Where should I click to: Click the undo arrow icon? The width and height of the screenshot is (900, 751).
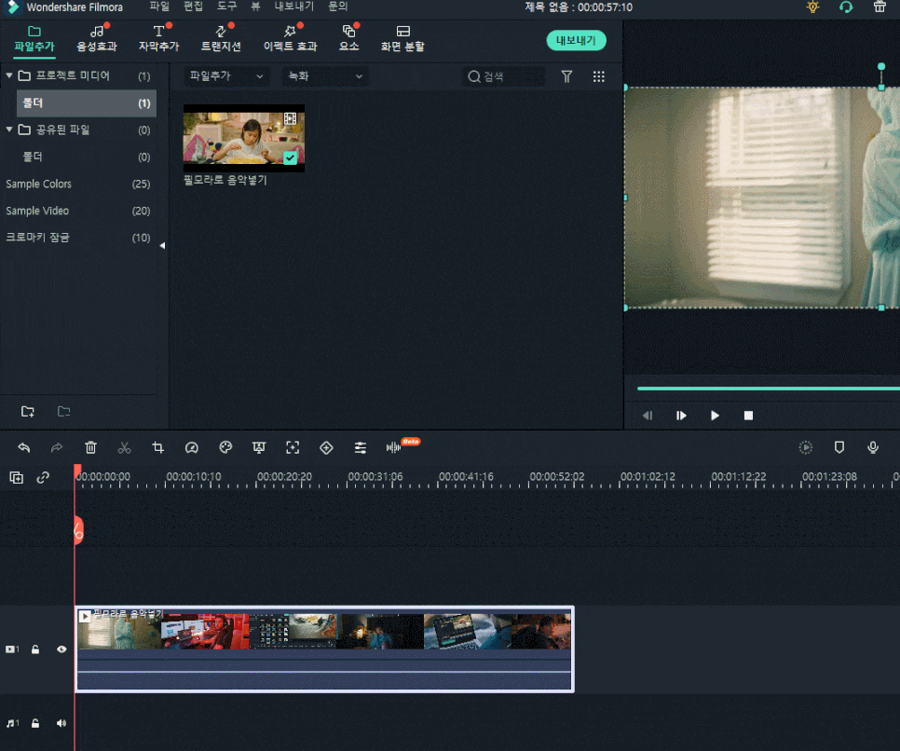(23, 448)
